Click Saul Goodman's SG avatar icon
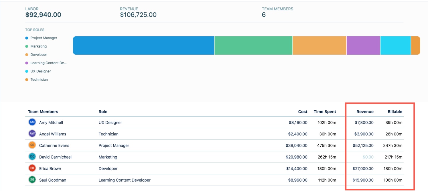428x191 pixels. coord(32,180)
